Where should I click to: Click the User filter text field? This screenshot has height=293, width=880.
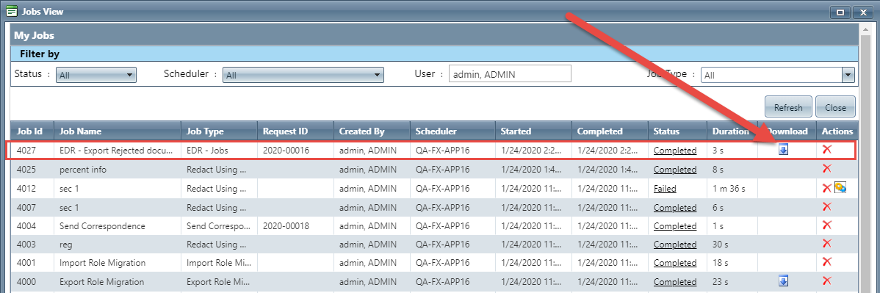click(511, 73)
